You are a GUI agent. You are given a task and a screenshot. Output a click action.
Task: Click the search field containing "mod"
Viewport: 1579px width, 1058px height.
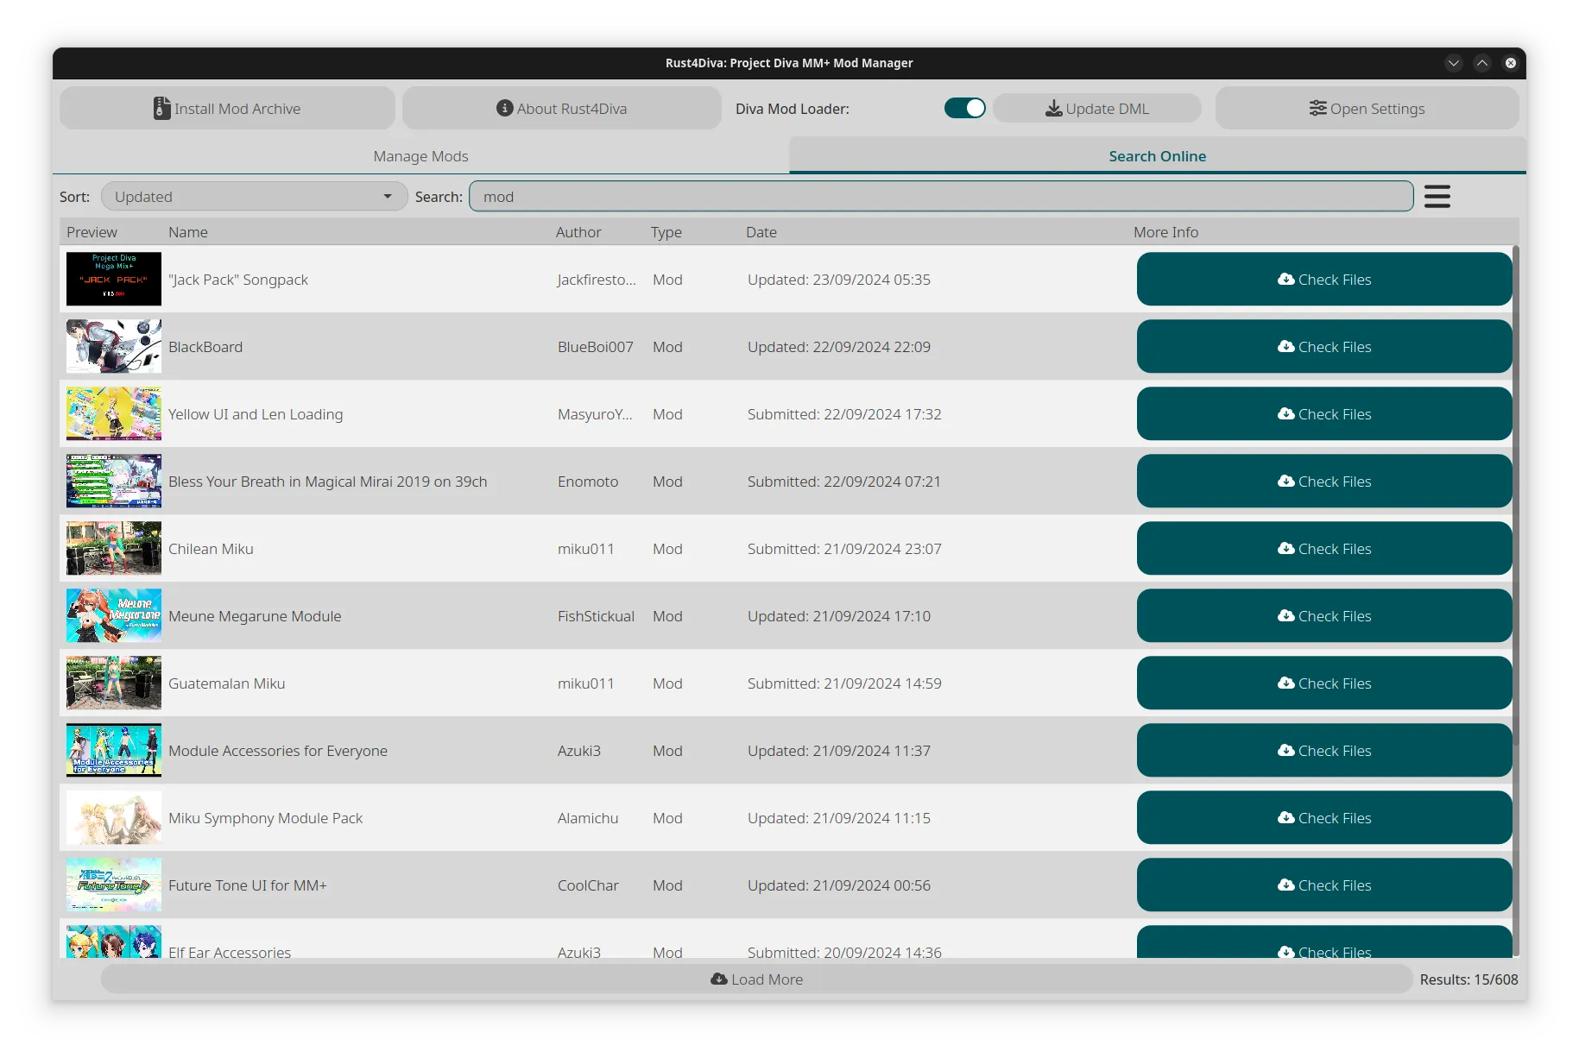pyautogui.click(x=941, y=197)
